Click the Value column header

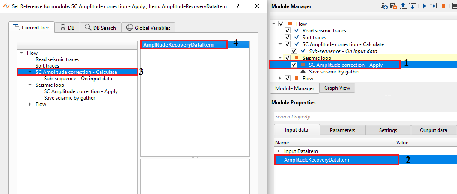click(x=426, y=143)
